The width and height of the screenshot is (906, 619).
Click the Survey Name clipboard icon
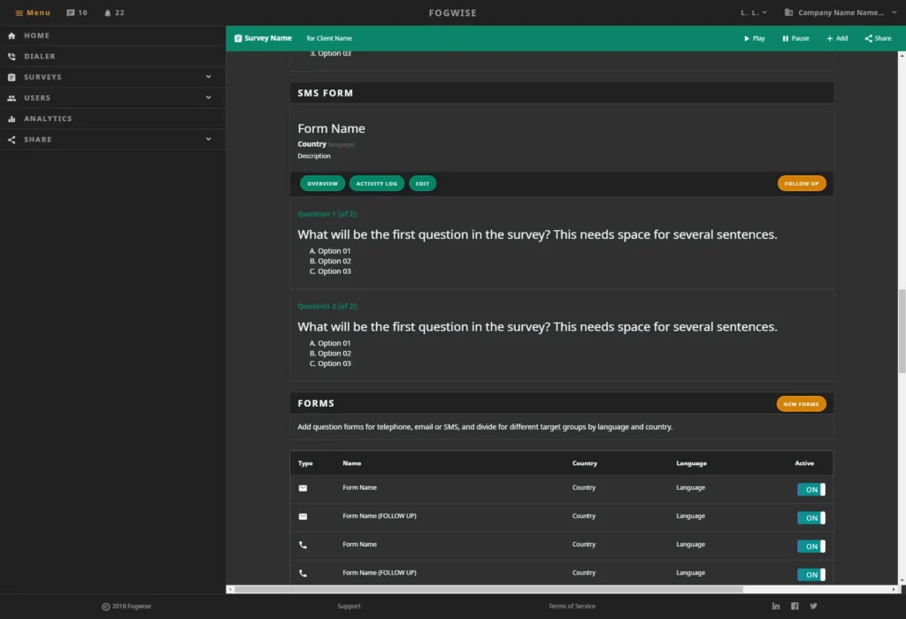[x=238, y=38]
